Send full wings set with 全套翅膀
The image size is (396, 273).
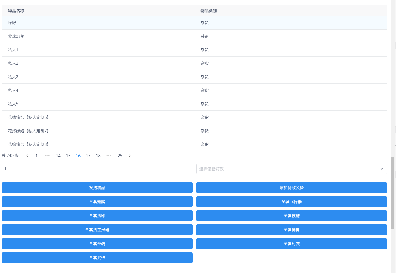[97, 202]
